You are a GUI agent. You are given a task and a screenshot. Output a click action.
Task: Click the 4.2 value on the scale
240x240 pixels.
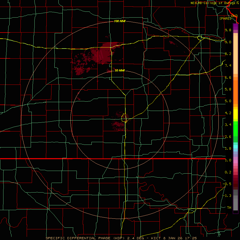coord(228,113)
